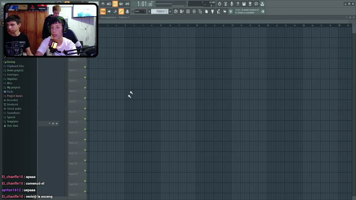356x200 pixels.
Task: Open the help question mark icon
Action: [x=238, y=4]
